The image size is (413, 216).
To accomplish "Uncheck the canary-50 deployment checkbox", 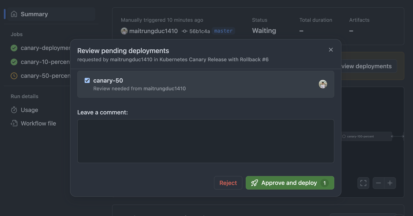I will tap(87, 80).
